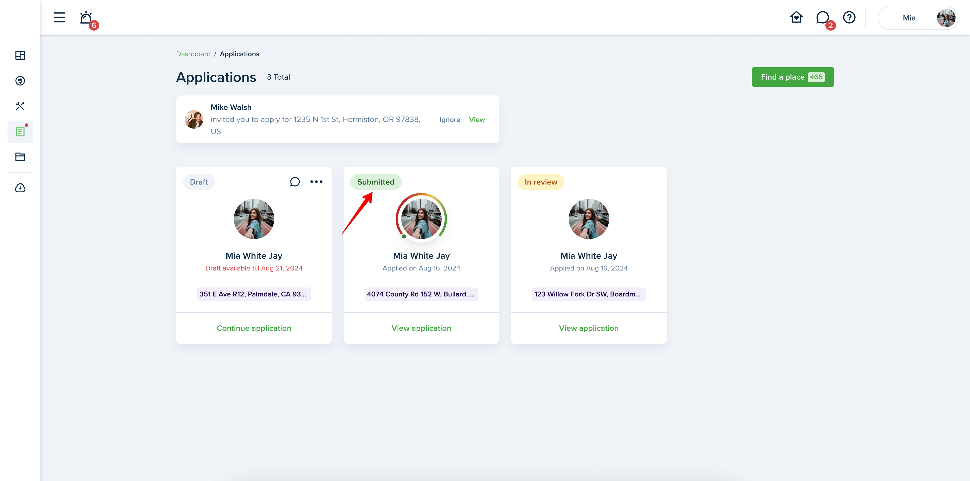
Task: Click the Find a place button
Action: [792, 77]
